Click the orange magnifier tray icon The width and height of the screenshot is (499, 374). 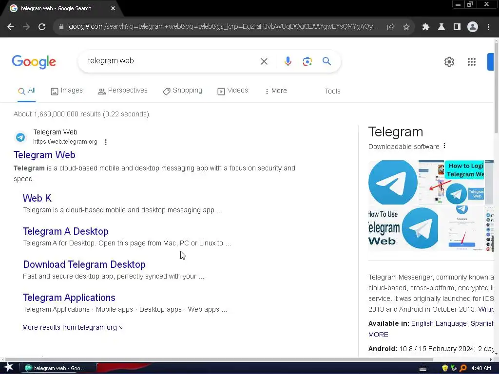tap(463, 368)
